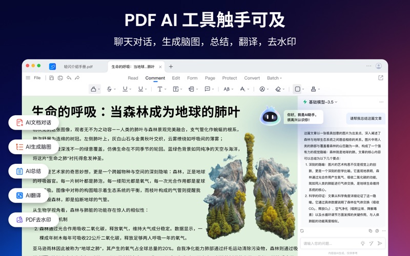410x256 pixels.
Task: Open the File menu
Action: [37, 78]
